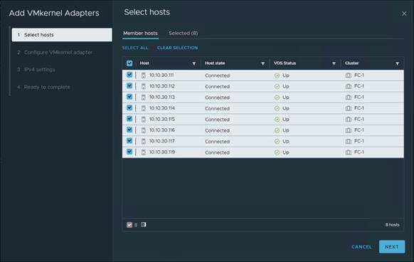Click the FC-1 cluster icon in 10.10.30.113 row
This screenshot has width=414, height=262.
tap(349, 98)
